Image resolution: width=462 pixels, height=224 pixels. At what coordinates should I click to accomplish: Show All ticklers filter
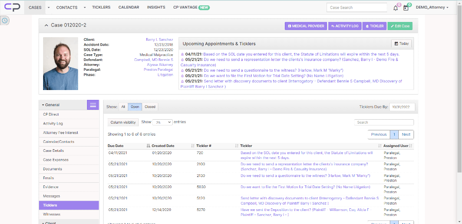tap(123, 107)
